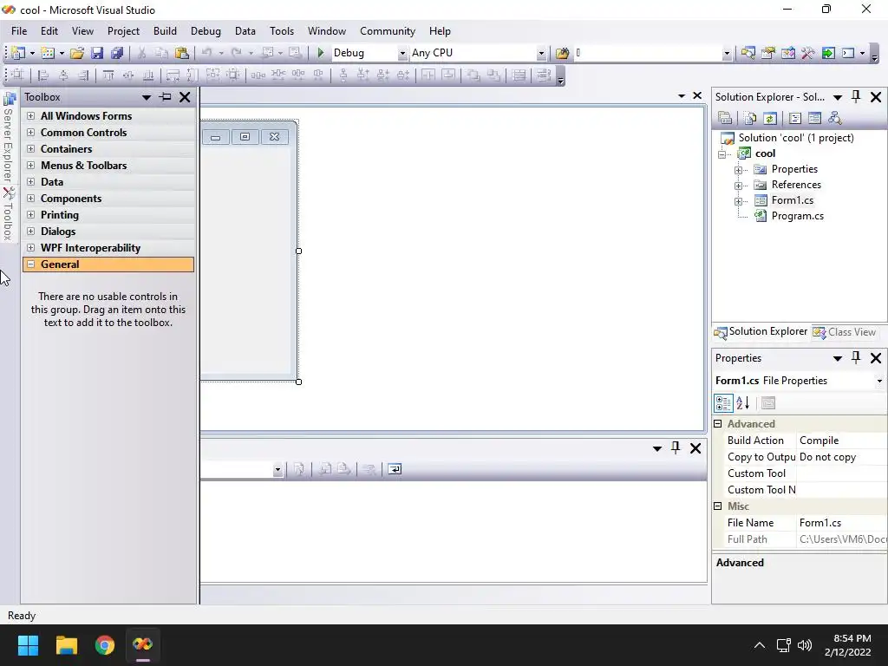Open File Explorer from the taskbar
Screen dimensions: 888x666
[x=66, y=644]
